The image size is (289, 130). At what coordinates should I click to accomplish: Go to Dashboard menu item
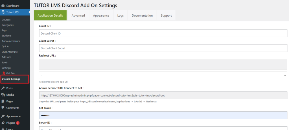pos(13,6)
